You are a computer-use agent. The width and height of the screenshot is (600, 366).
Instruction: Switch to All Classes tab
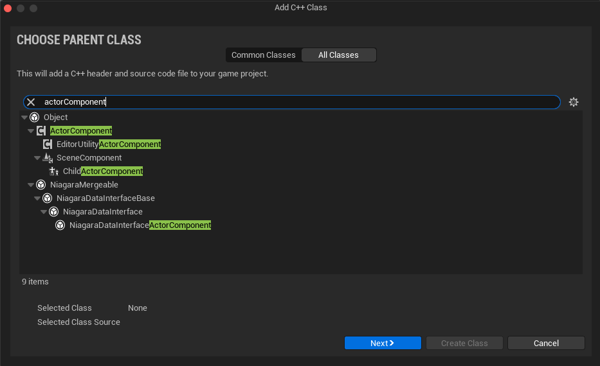339,55
